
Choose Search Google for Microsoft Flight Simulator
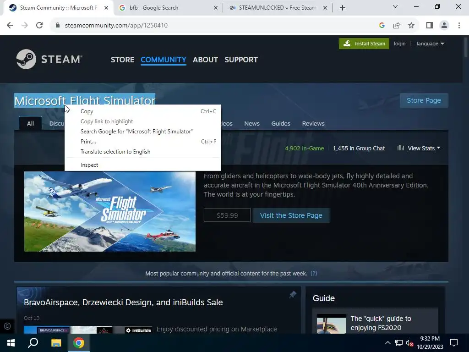pos(143,132)
